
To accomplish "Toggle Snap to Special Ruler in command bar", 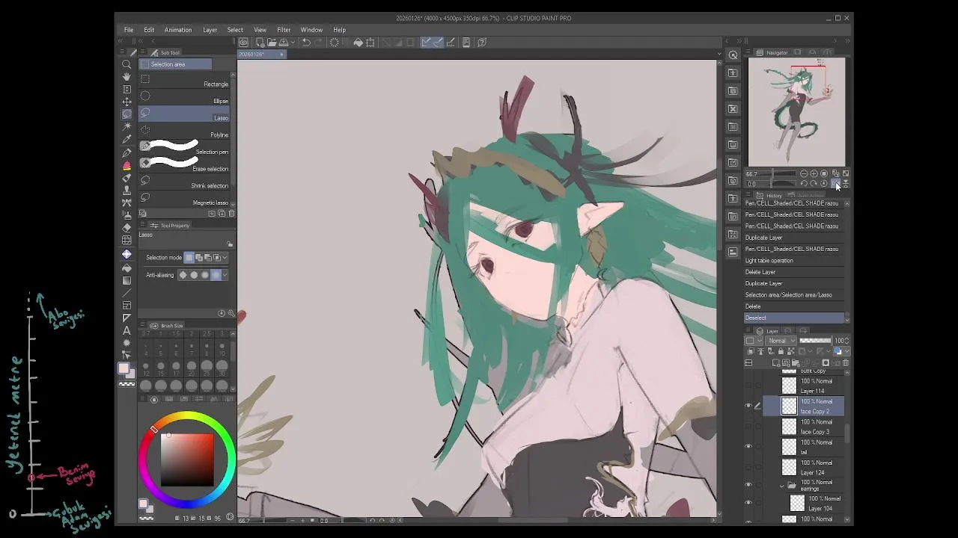I will [438, 43].
